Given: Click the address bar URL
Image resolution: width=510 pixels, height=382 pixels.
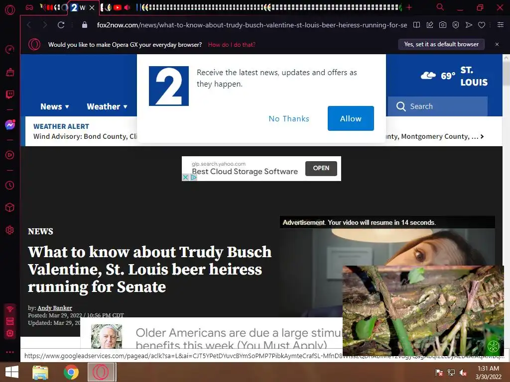Looking at the screenshot, I should coord(252,25).
